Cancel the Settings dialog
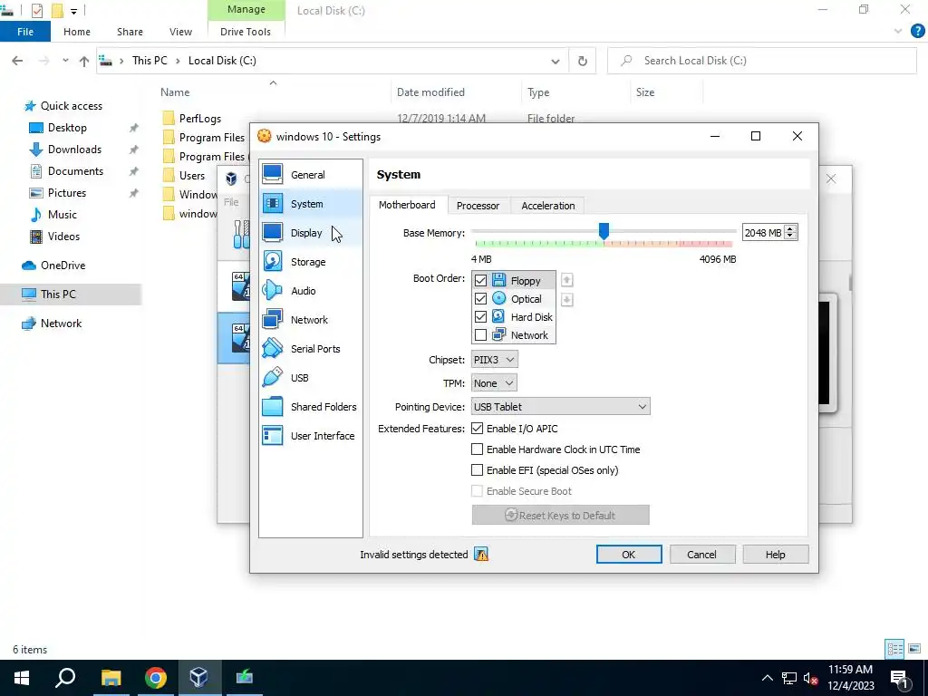The image size is (928, 696). 702,555
